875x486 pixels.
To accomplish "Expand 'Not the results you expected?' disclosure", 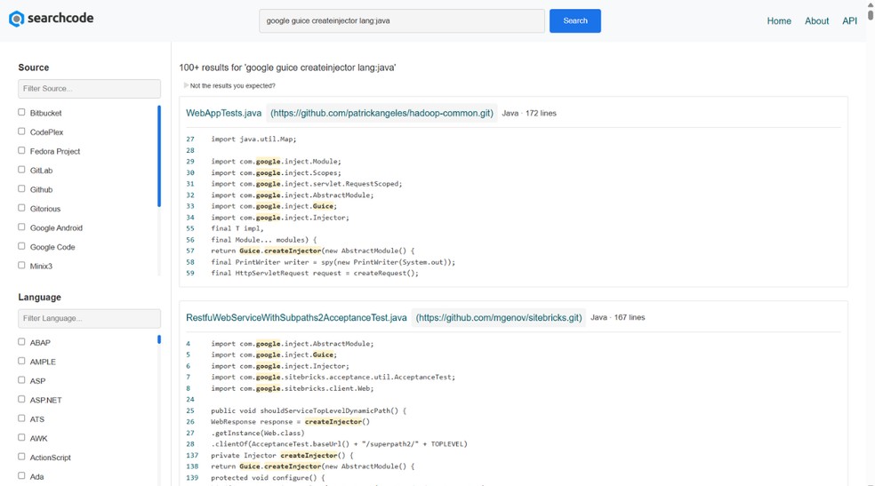I will (x=229, y=86).
